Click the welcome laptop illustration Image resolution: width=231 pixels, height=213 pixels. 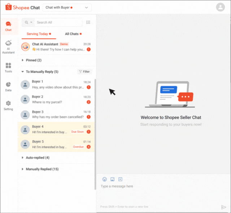pyautogui.click(x=170, y=94)
